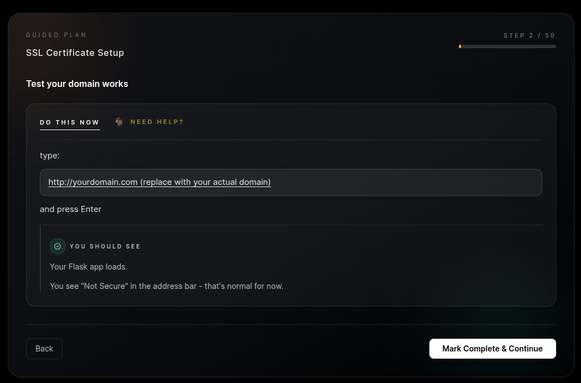Click the Test your domain works heading
Image resolution: width=581 pixels, height=383 pixels.
pos(77,84)
